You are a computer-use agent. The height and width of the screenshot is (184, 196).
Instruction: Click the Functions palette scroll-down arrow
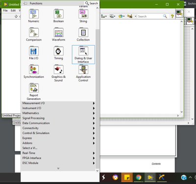pos(98,171)
